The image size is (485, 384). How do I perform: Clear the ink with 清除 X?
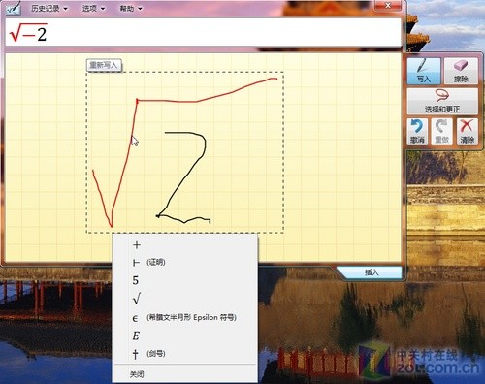(468, 132)
